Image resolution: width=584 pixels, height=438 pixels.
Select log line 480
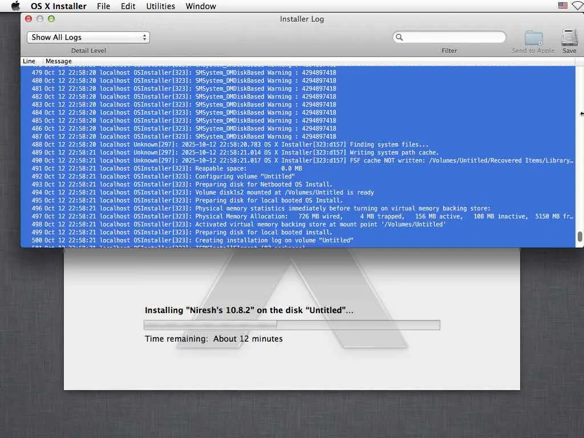298,80
